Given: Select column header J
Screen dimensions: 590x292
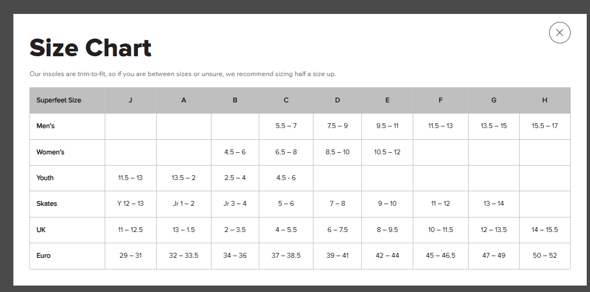Looking at the screenshot, I should [x=130, y=100].
